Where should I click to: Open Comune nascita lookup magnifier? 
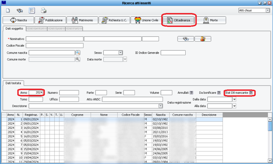click(77, 53)
